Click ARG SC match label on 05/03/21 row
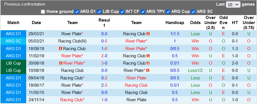 [14, 41]
